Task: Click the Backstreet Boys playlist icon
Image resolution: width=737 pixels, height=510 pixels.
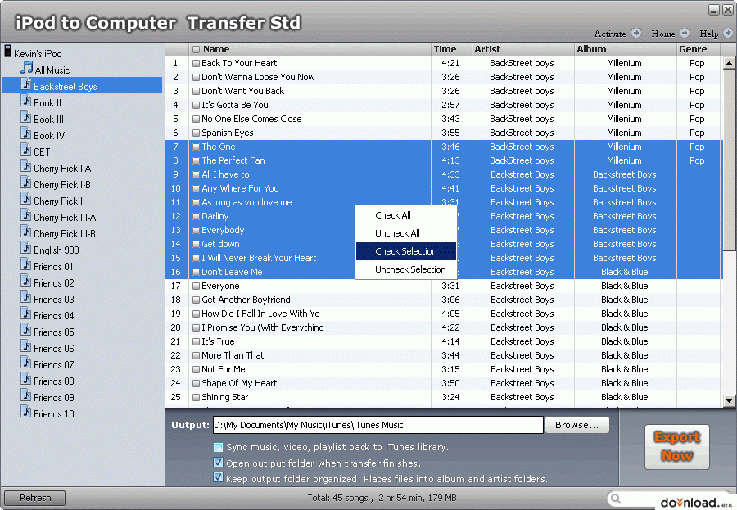Action: pyautogui.click(x=26, y=84)
